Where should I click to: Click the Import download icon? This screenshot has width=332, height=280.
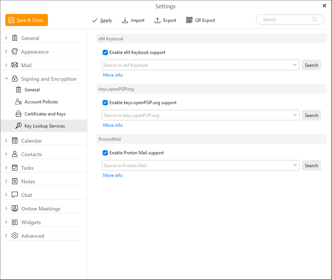(125, 20)
